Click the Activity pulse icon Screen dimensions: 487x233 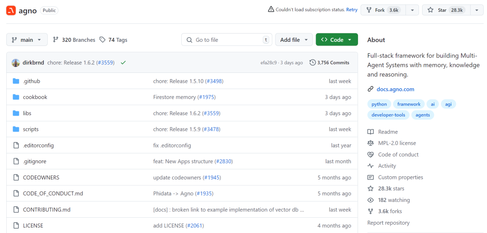point(370,166)
